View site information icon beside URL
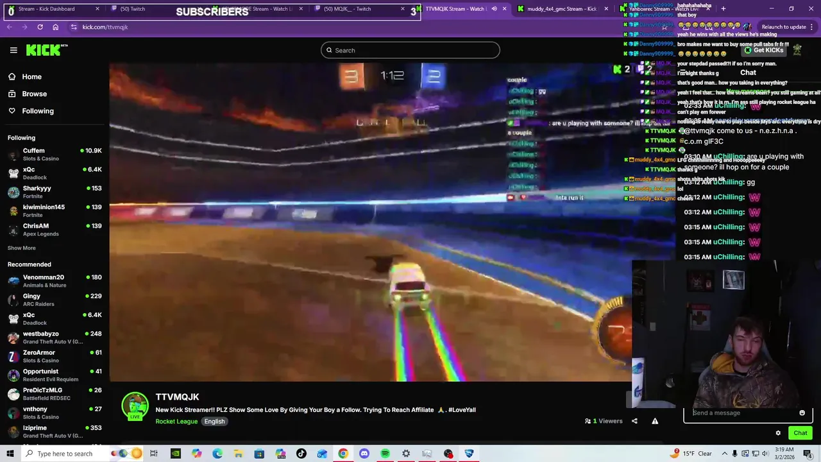Image resolution: width=821 pixels, height=462 pixels. (x=74, y=27)
